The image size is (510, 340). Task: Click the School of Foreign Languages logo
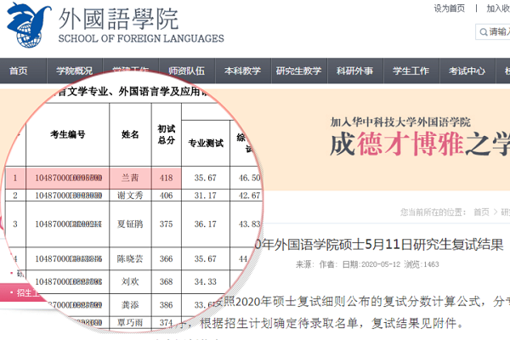click(115, 25)
